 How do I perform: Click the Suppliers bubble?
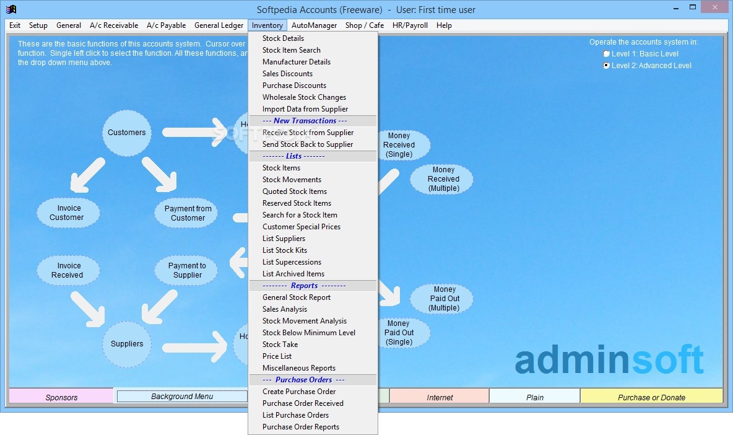tap(127, 345)
